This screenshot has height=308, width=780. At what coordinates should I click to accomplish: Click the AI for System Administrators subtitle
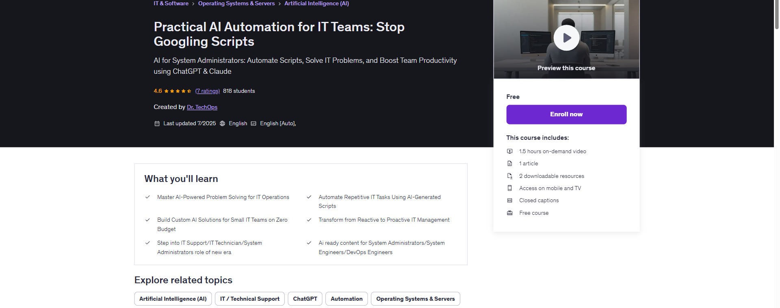point(305,66)
